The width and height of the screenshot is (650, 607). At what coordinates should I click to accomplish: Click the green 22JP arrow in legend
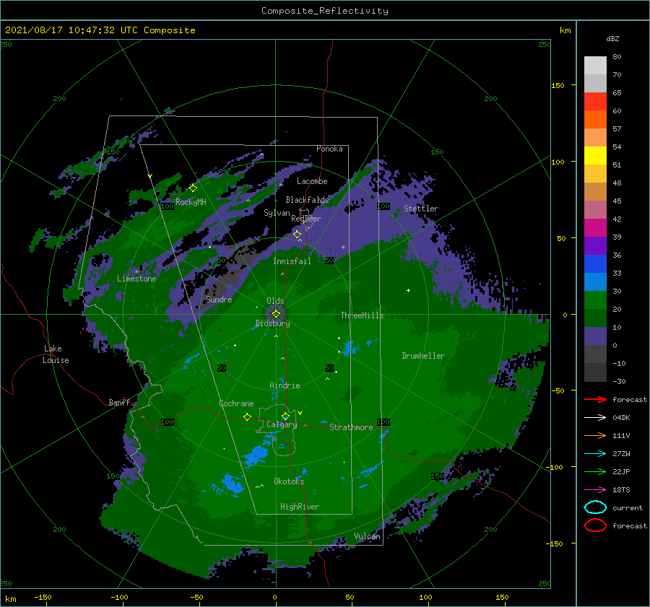[595, 471]
